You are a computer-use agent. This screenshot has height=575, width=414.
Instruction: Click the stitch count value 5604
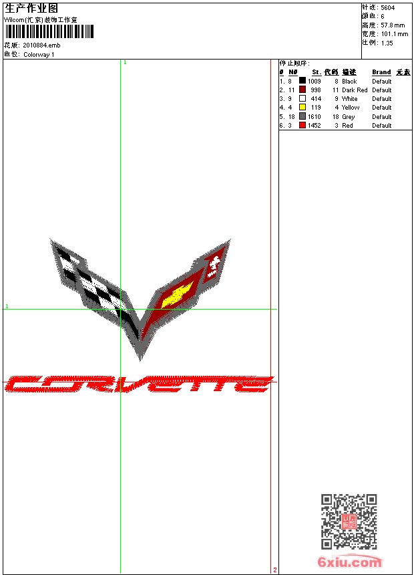tap(387, 8)
